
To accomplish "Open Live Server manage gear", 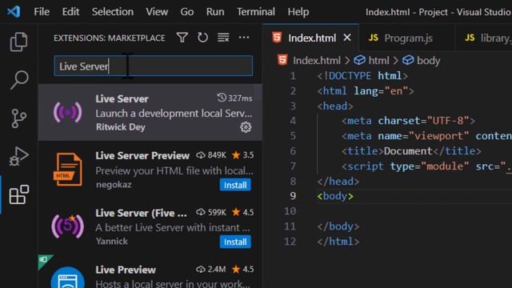I will pyautogui.click(x=246, y=127).
